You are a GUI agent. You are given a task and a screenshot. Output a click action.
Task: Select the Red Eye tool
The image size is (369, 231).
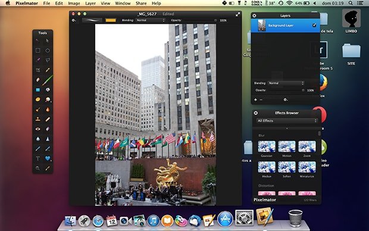tap(37, 129)
